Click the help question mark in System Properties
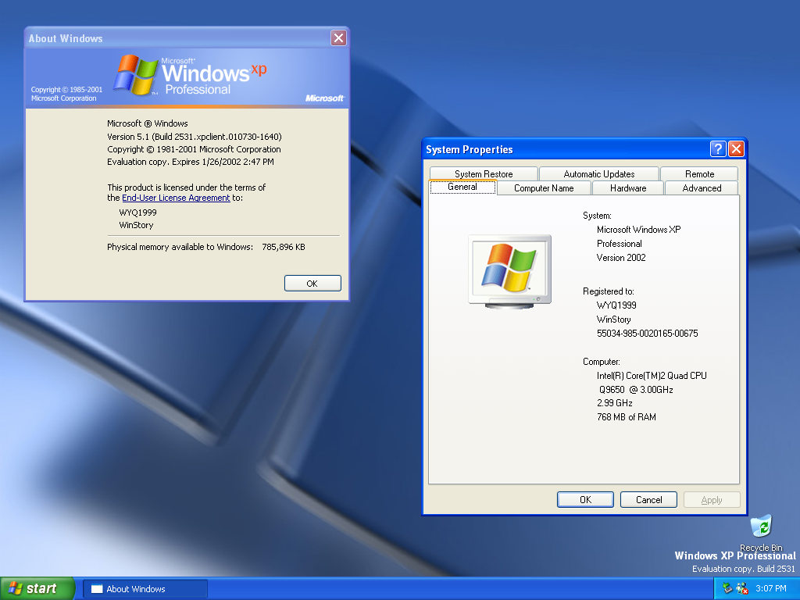Screen dimensions: 800x600 pos(718,149)
